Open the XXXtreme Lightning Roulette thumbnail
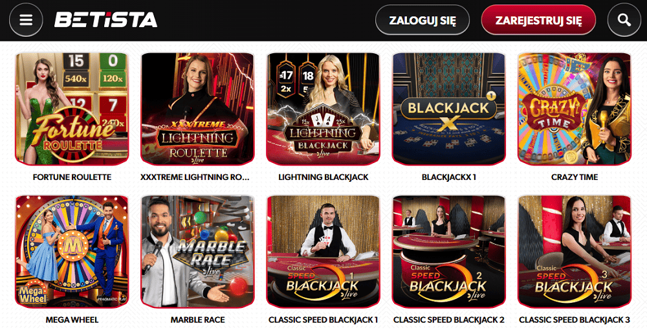 [x=197, y=109]
